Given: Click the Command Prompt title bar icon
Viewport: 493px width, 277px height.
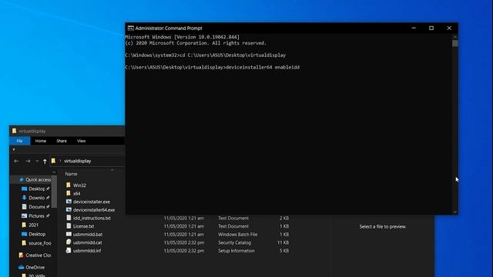Looking at the screenshot, I should pyautogui.click(x=130, y=28).
